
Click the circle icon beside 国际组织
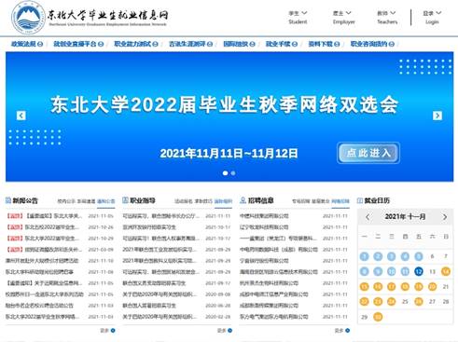point(252,44)
